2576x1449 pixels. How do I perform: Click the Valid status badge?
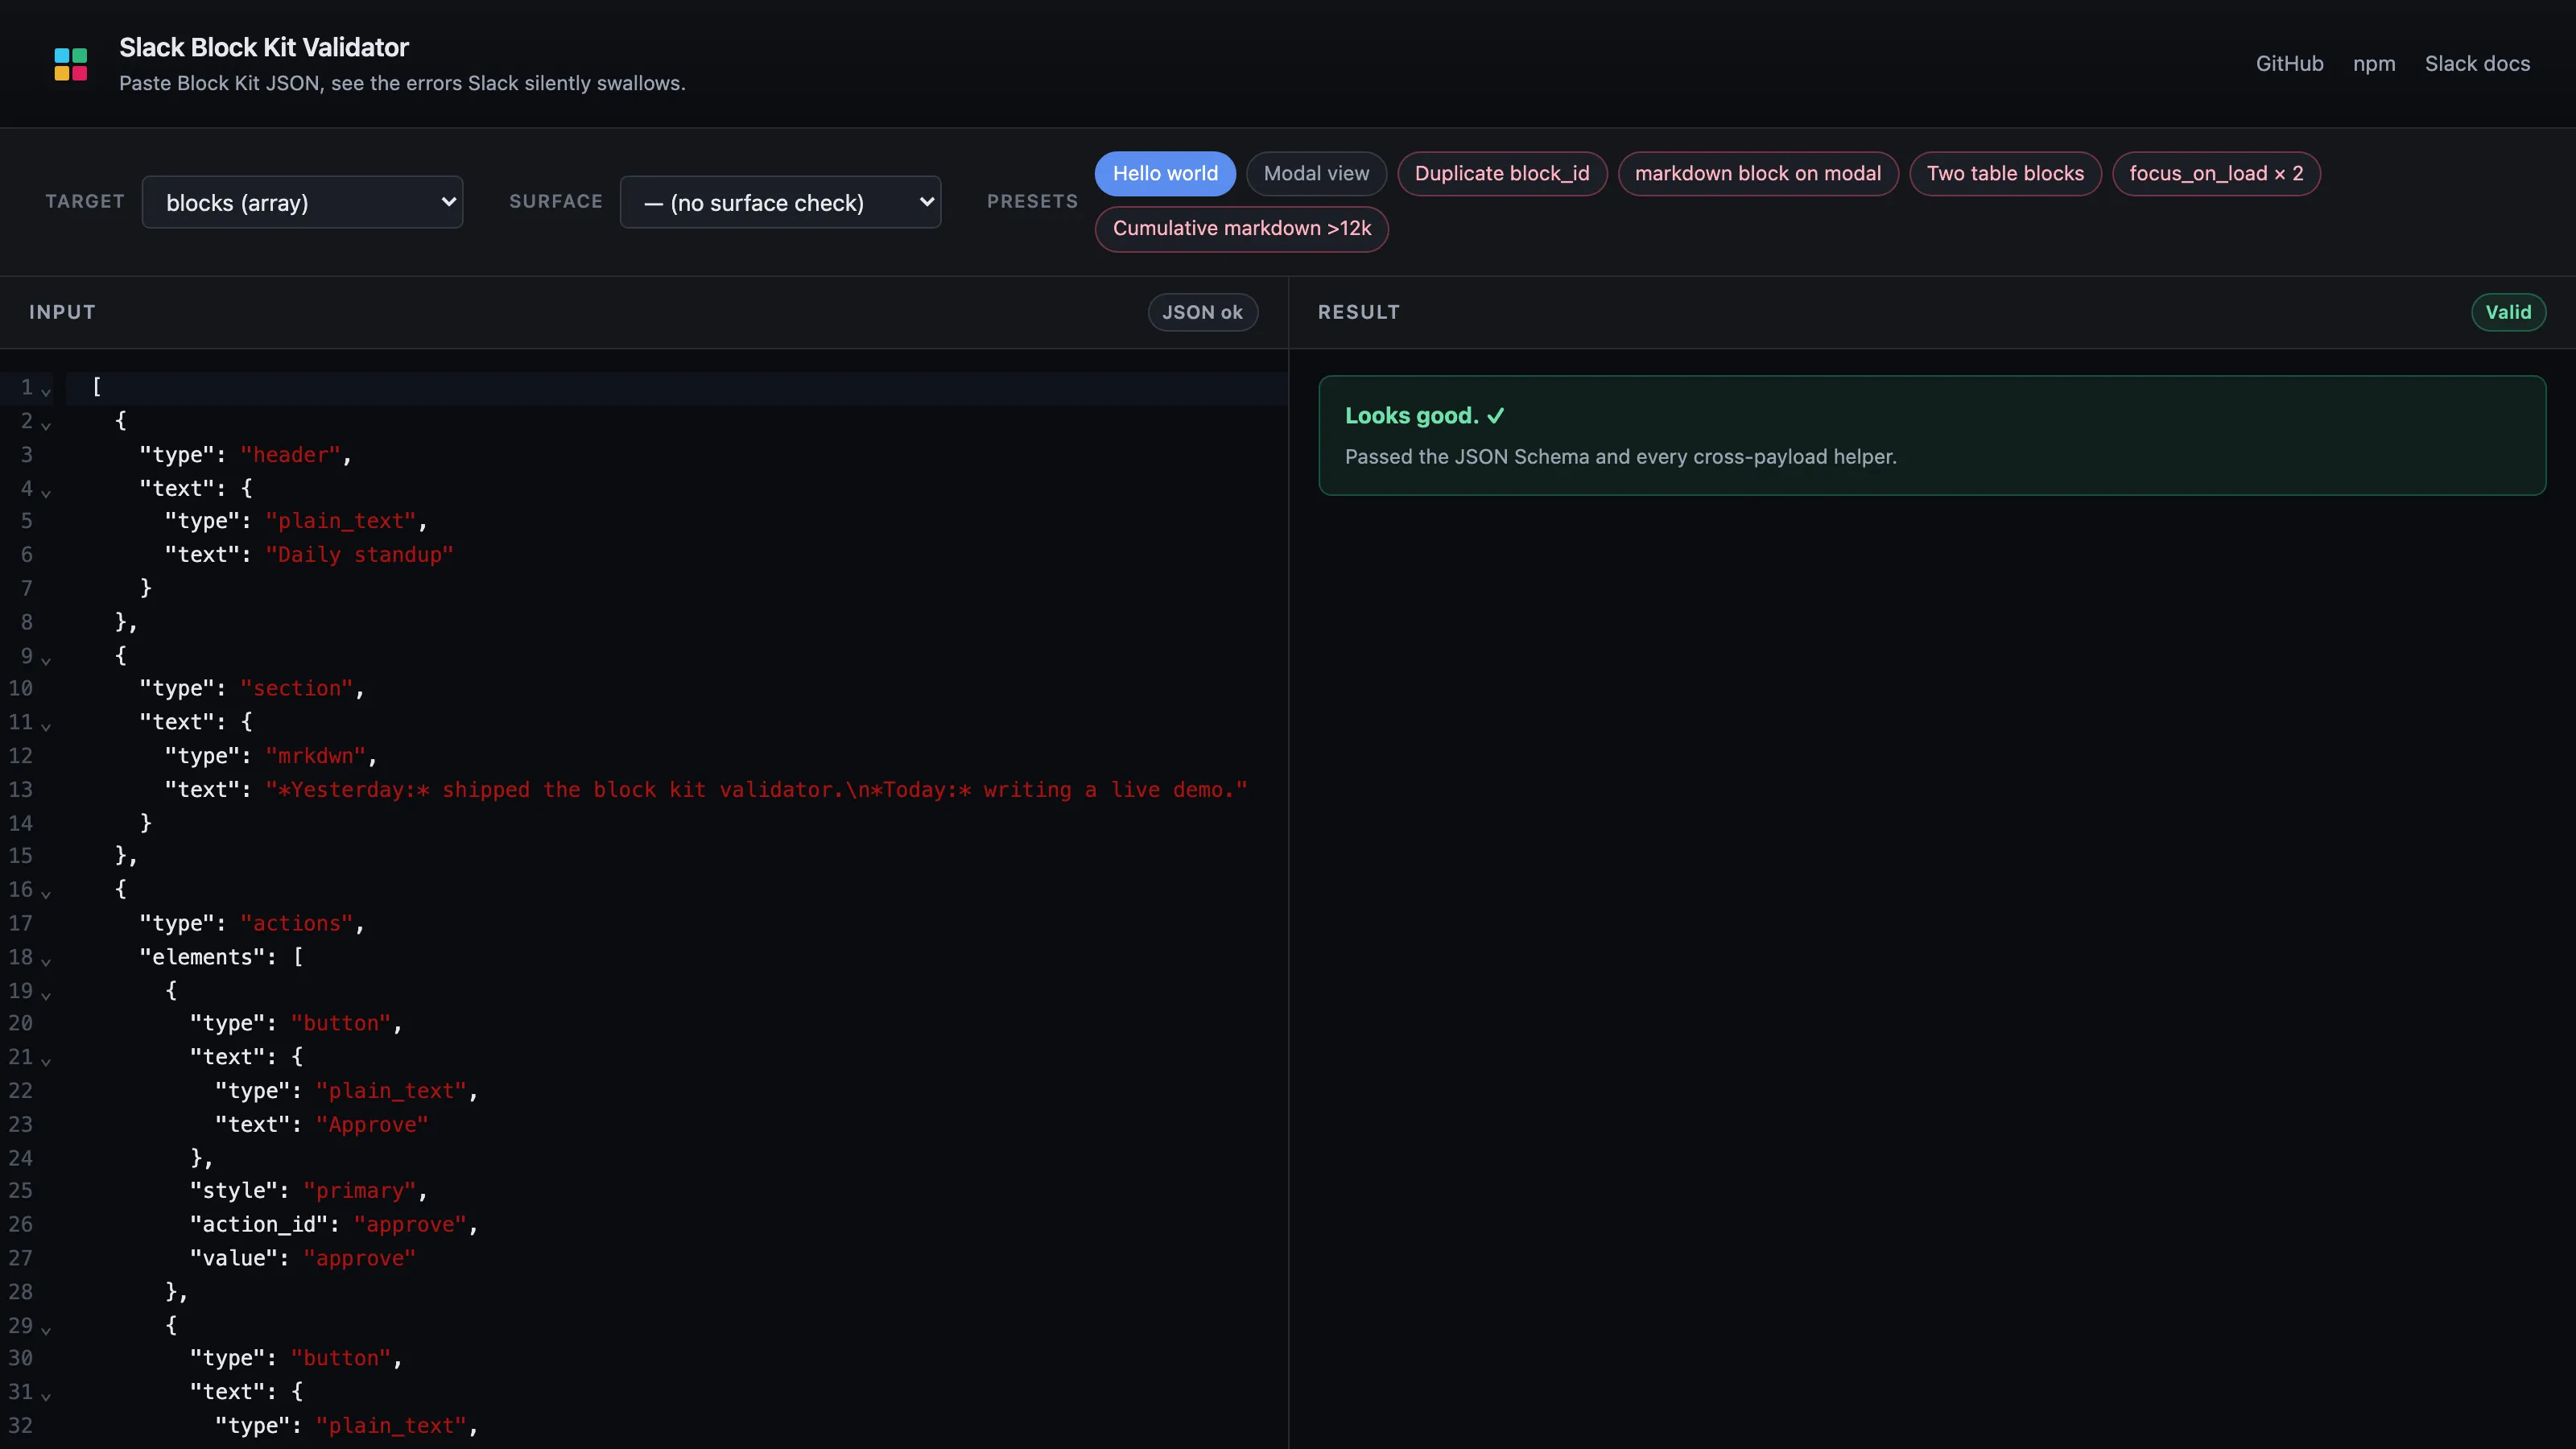2508,312
